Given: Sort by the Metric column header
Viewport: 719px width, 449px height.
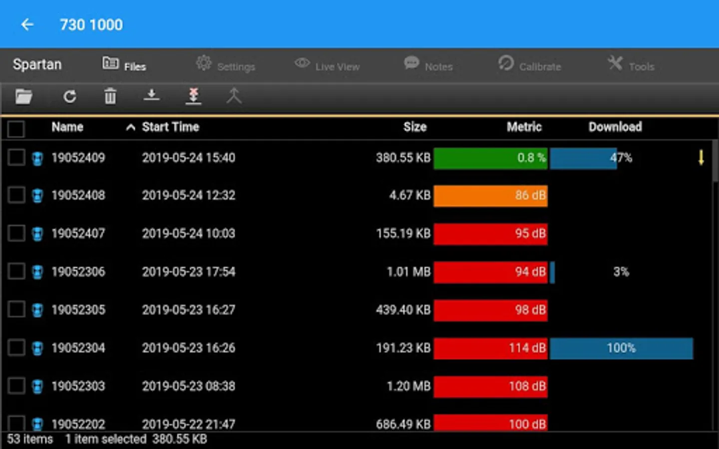Looking at the screenshot, I should point(524,127).
